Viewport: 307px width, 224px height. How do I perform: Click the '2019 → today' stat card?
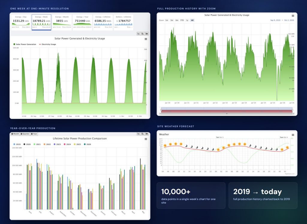tap(263, 196)
